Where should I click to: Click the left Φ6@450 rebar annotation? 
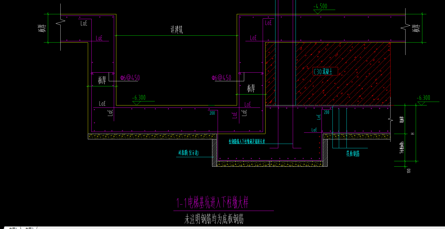[130, 78]
